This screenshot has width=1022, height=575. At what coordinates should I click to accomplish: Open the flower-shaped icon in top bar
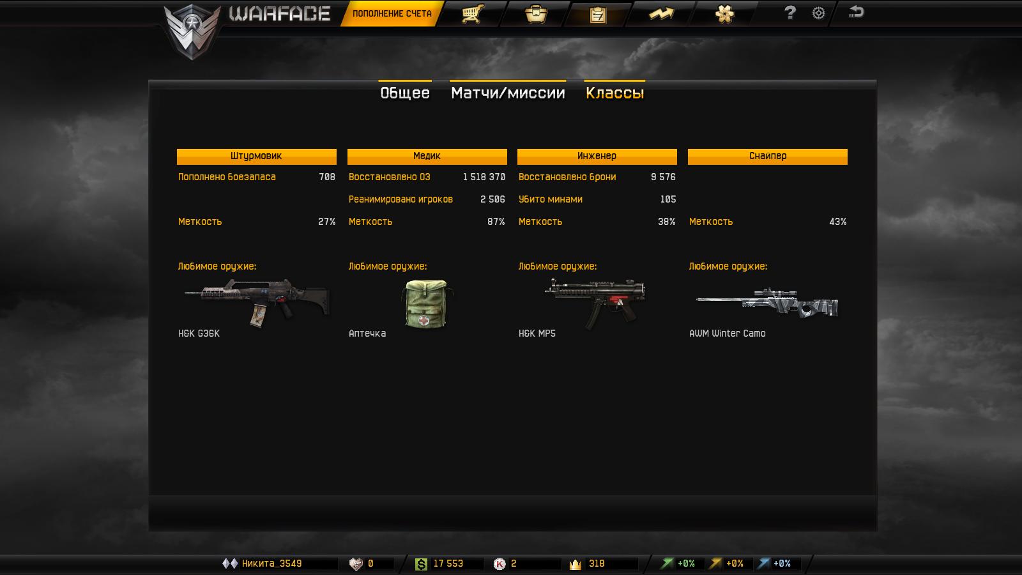pyautogui.click(x=724, y=13)
